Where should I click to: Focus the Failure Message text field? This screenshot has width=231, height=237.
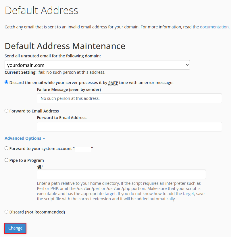click(x=129, y=98)
